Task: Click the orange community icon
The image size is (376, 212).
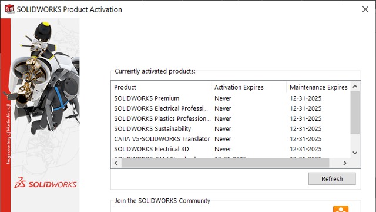Action: click(341, 208)
